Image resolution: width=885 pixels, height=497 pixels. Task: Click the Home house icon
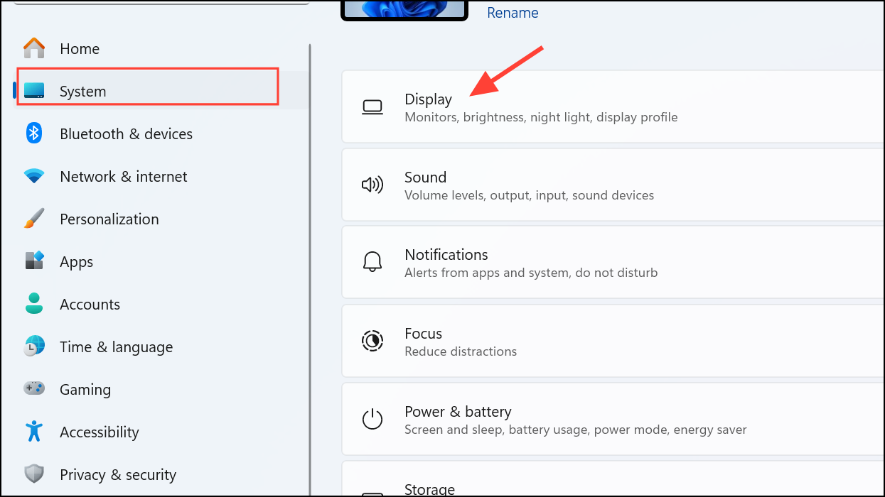[34, 48]
